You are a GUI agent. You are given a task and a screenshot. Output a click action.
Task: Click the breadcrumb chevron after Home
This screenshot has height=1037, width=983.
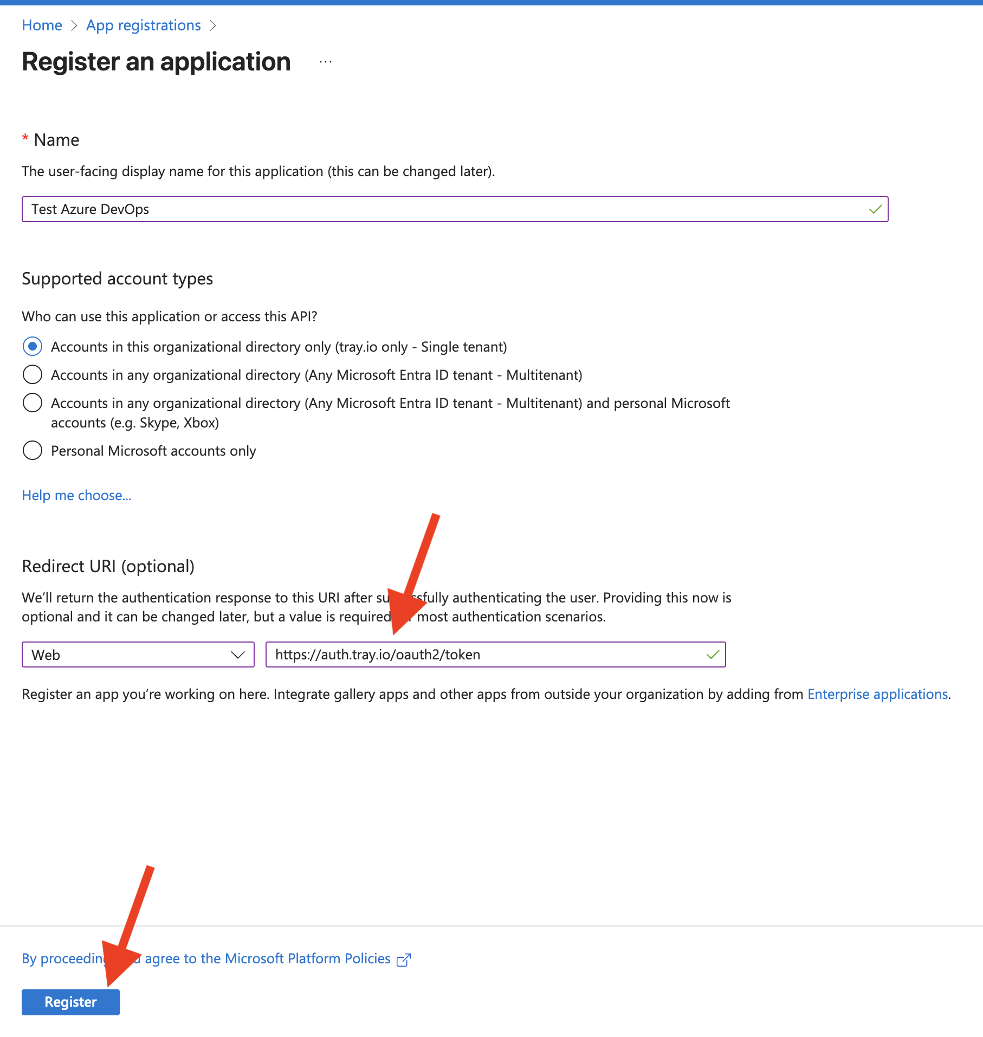point(74,25)
